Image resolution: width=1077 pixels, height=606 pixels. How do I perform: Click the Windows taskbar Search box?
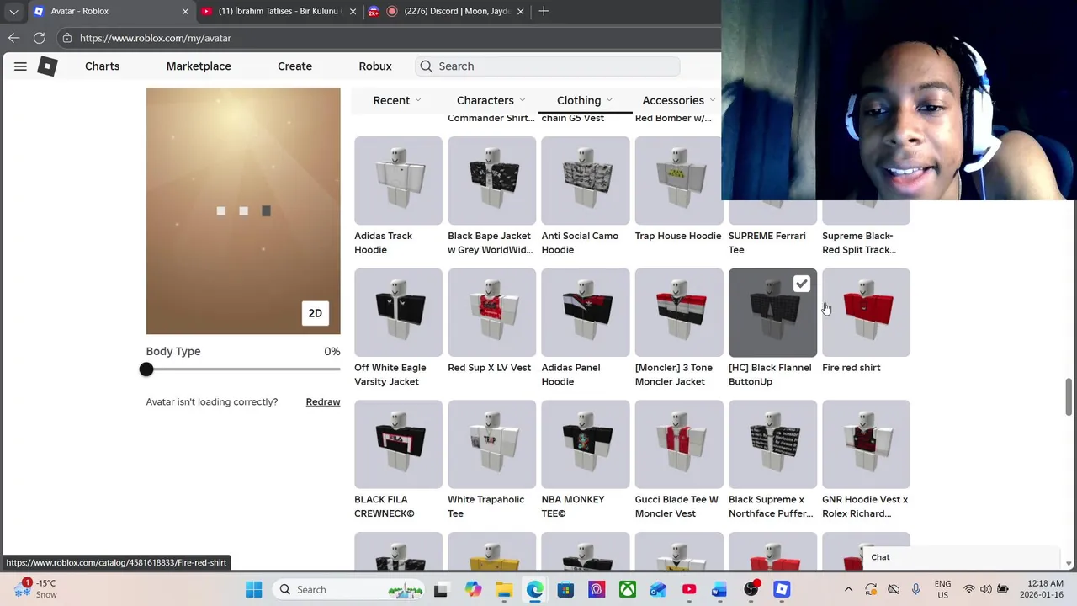click(349, 590)
